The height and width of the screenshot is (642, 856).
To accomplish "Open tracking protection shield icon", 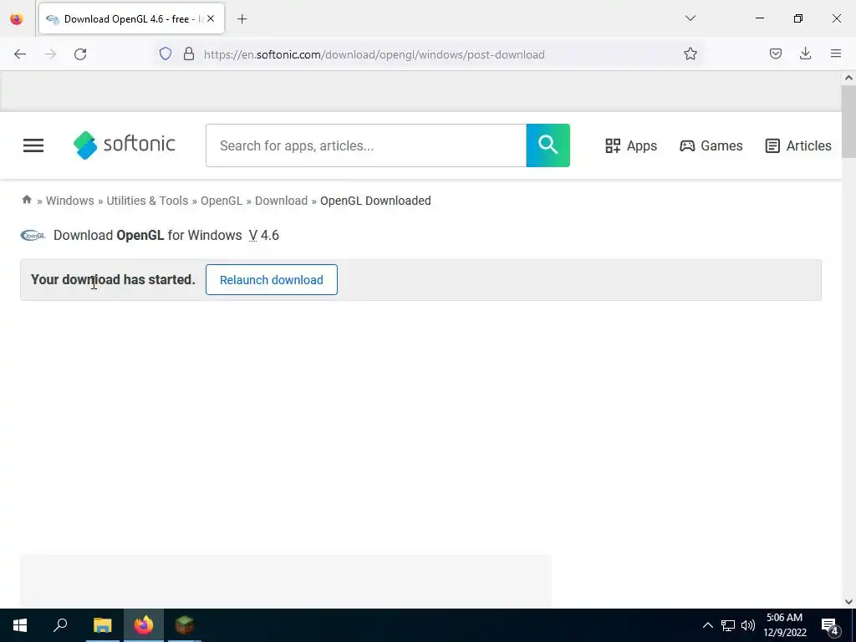I will point(166,54).
